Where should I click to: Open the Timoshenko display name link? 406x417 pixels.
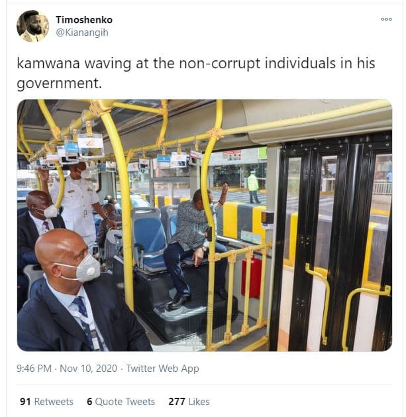(84, 20)
